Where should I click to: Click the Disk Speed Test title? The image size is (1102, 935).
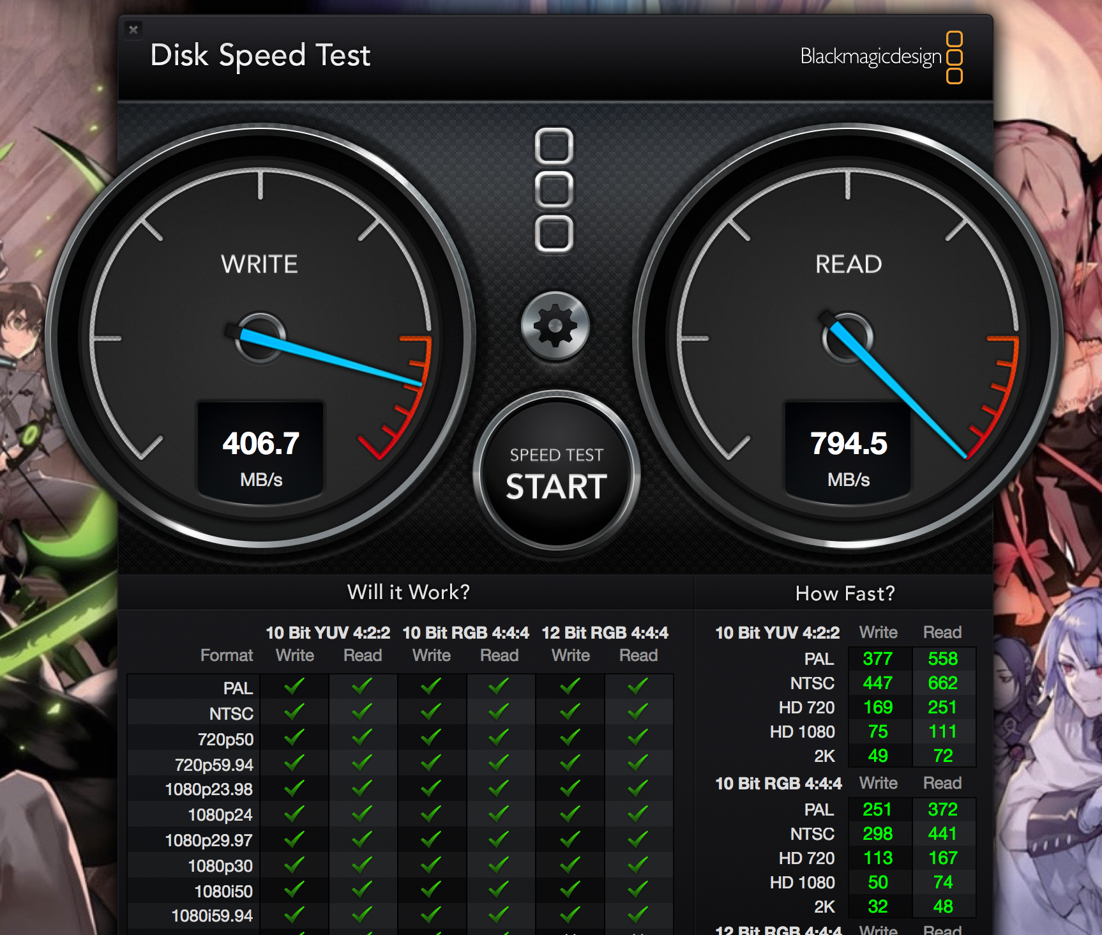[260, 56]
